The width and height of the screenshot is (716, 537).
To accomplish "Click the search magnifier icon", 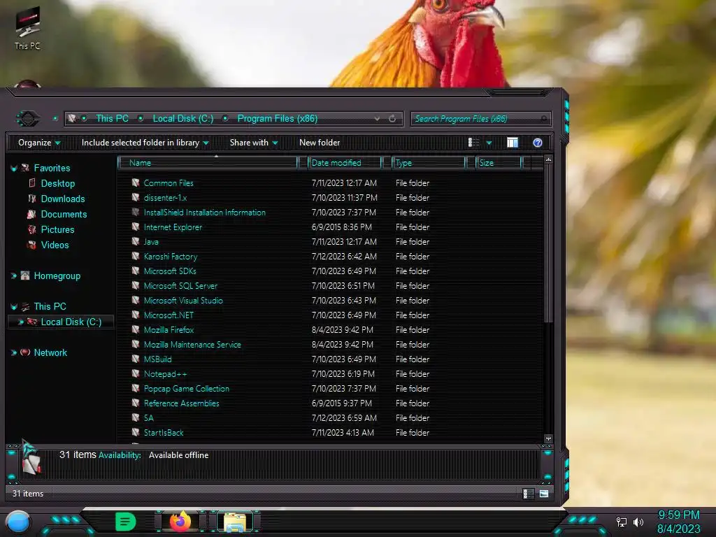I will [x=543, y=119].
